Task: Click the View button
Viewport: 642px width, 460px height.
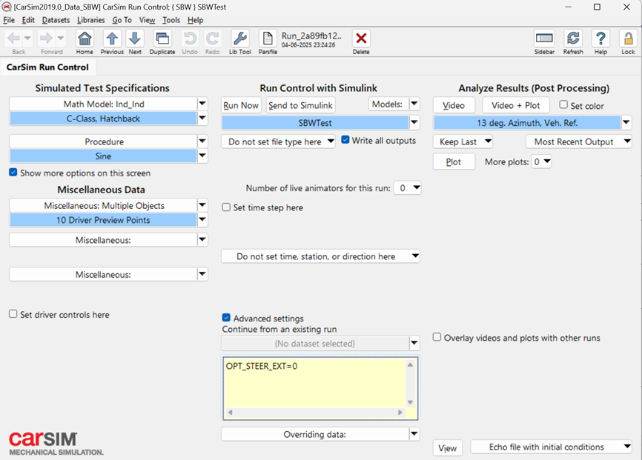Action: 448,448
